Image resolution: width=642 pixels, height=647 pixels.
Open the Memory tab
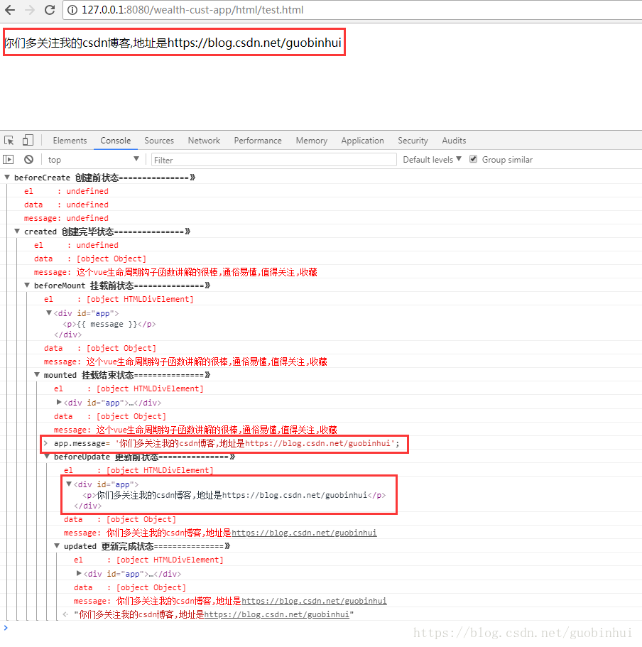[312, 141]
